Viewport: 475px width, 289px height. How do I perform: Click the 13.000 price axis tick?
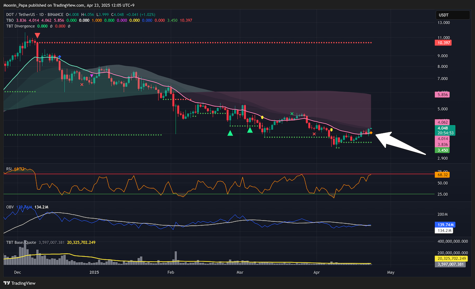(x=443, y=23)
